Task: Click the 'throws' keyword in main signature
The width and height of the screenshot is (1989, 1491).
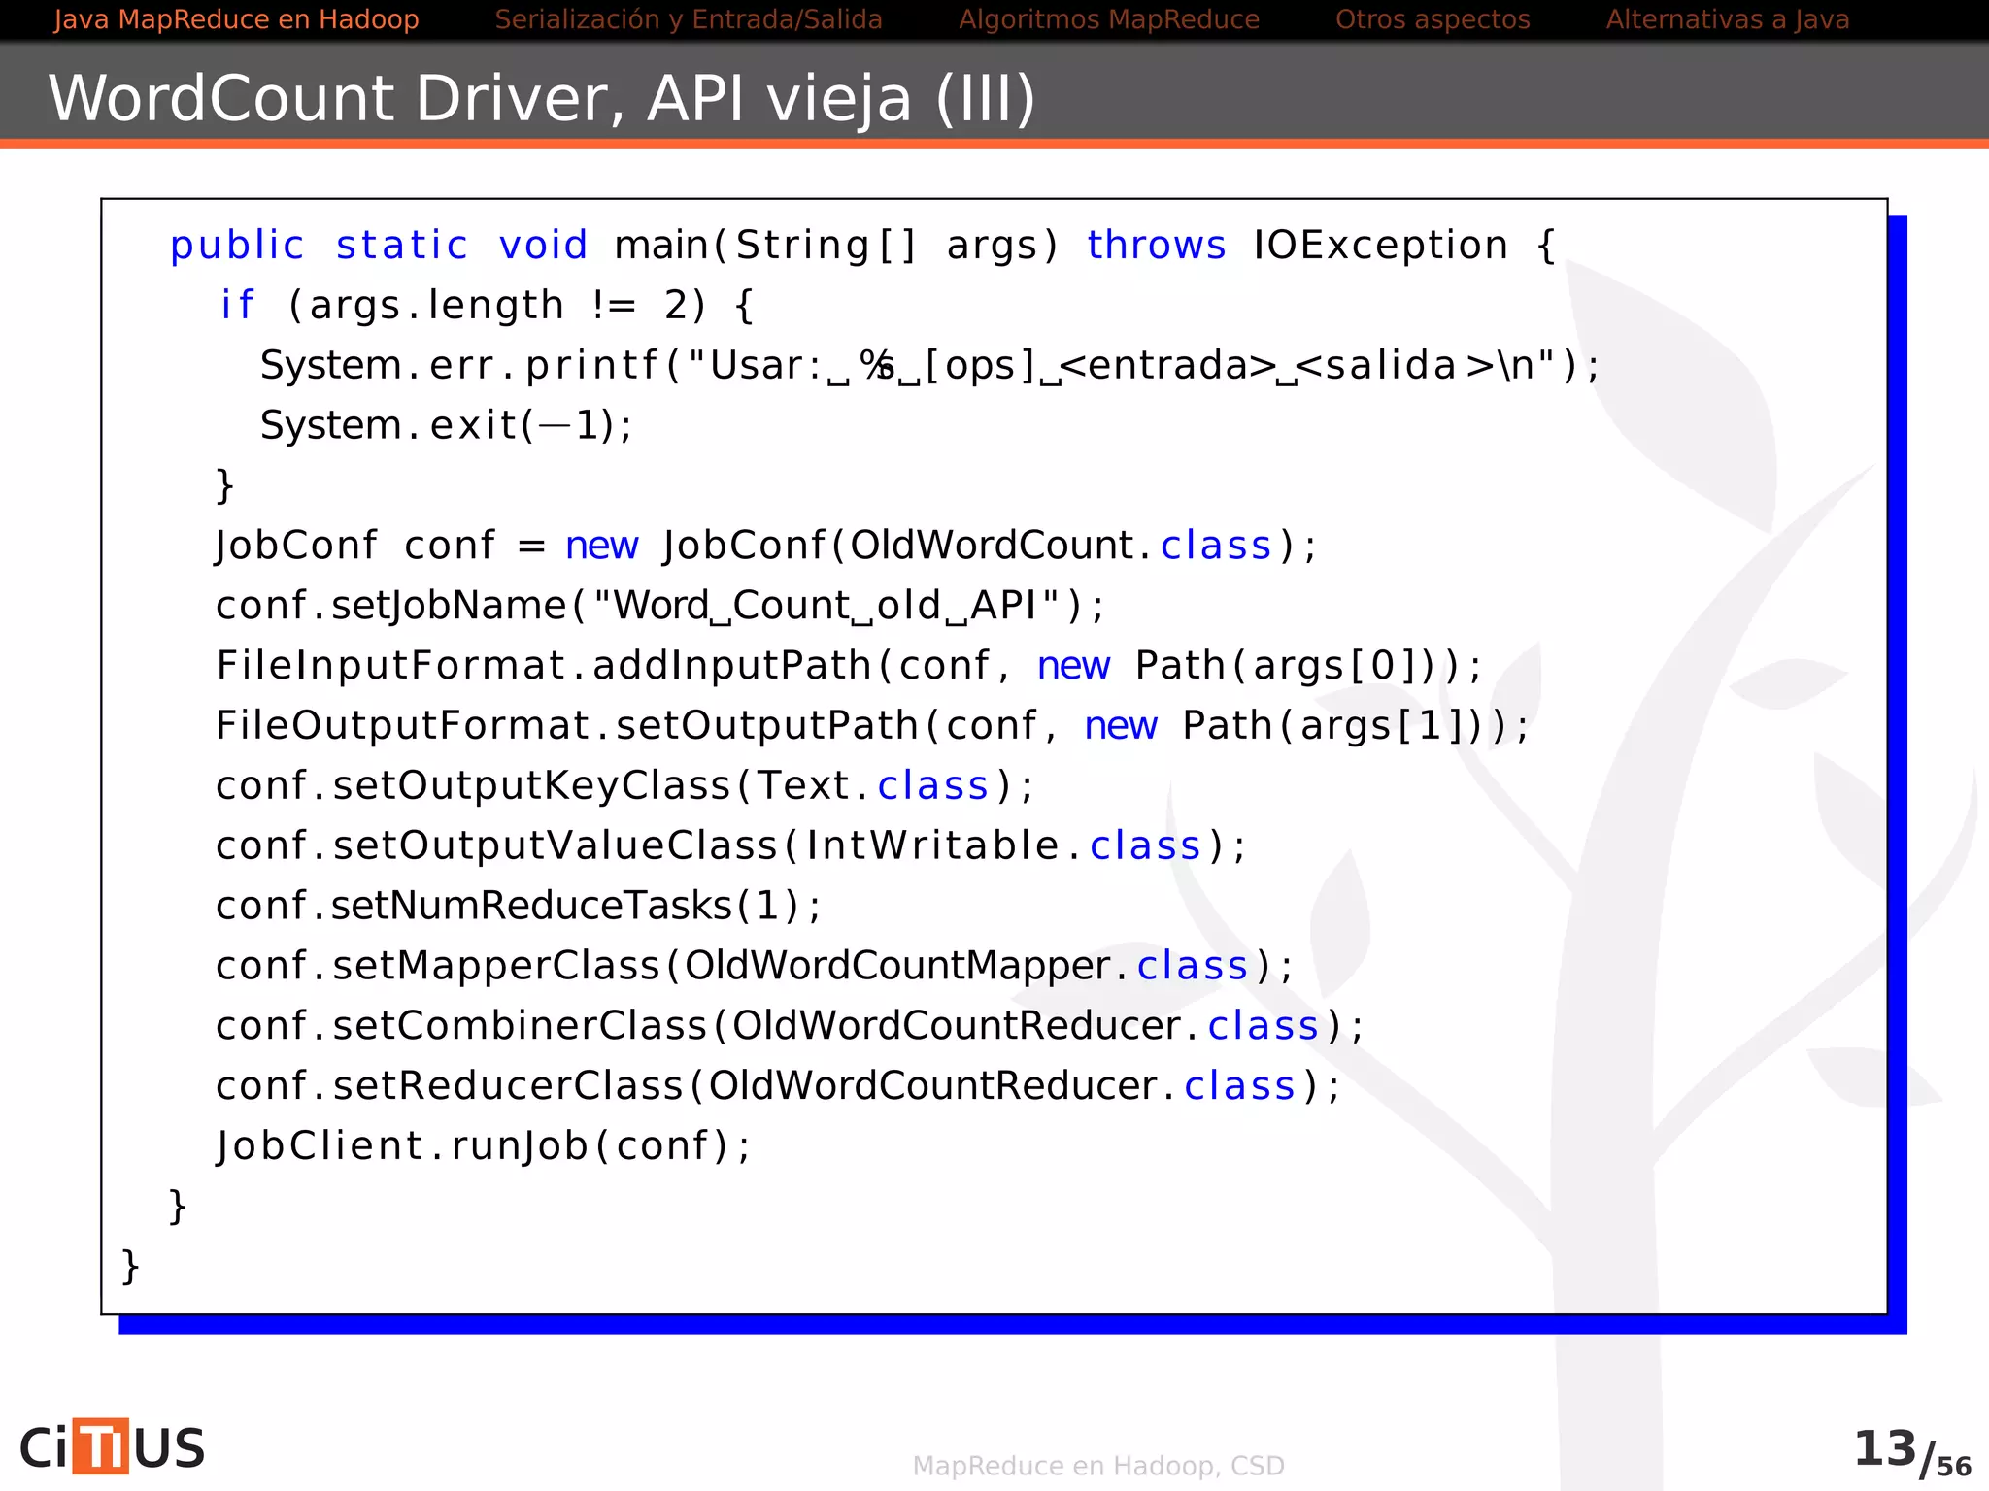Action: pyautogui.click(x=1156, y=245)
